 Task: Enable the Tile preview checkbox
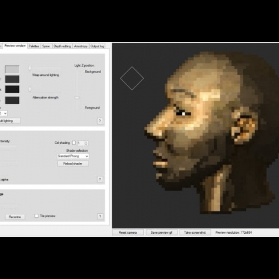36,216
